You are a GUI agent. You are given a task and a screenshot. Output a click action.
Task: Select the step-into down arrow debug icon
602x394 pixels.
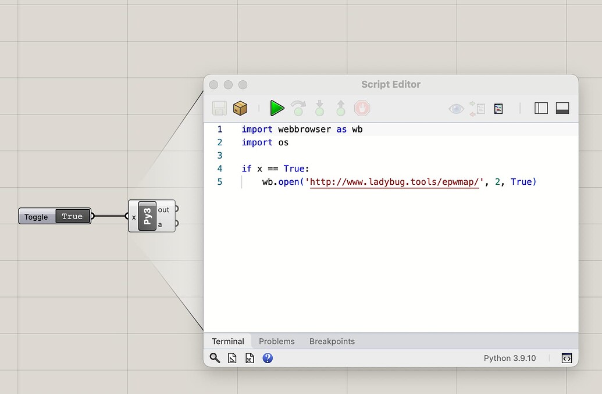pyautogui.click(x=319, y=108)
